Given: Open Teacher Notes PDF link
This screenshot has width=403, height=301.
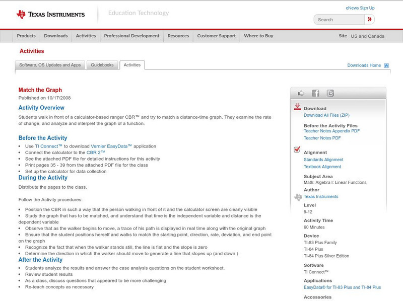Looking at the screenshot, I should [322, 138].
